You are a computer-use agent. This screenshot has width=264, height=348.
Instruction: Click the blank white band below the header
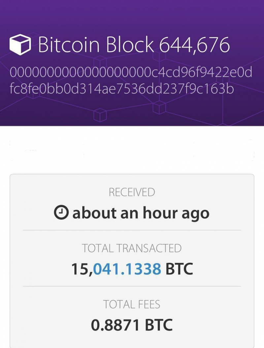click(132, 148)
